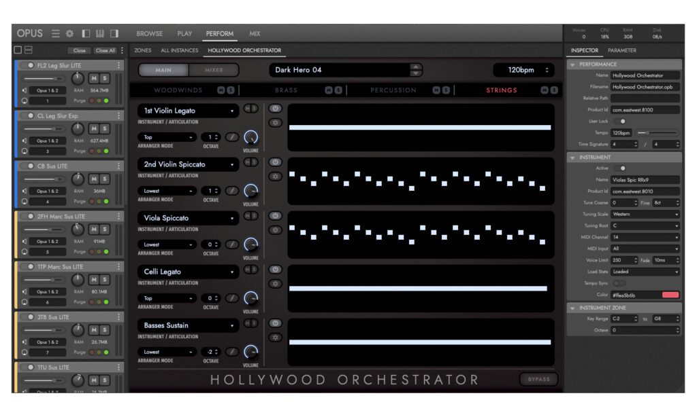Toggle the User Lock switch

coord(619,121)
